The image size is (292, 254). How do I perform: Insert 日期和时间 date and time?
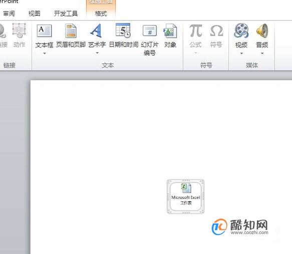(123, 31)
